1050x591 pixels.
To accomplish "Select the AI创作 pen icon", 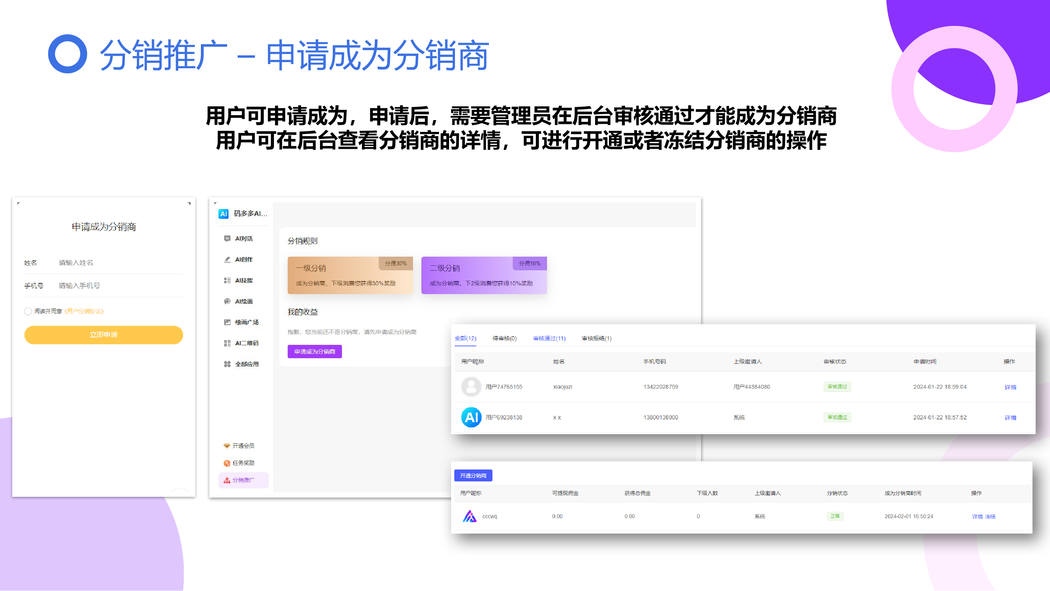I will click(227, 259).
